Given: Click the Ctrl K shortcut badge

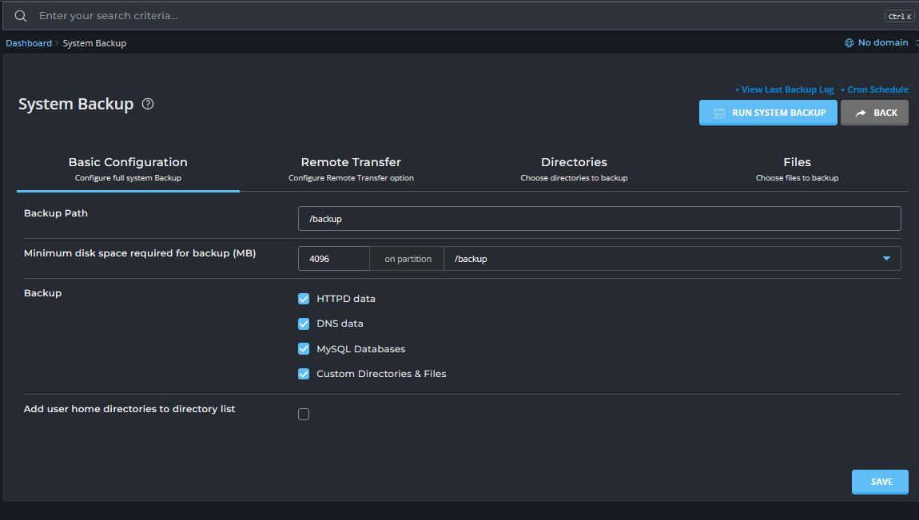Looking at the screenshot, I should (x=899, y=16).
